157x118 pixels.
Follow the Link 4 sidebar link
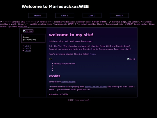click(x=28, y=46)
